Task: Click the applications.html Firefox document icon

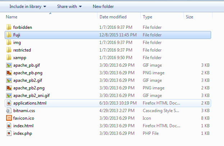Action: pos(9,103)
